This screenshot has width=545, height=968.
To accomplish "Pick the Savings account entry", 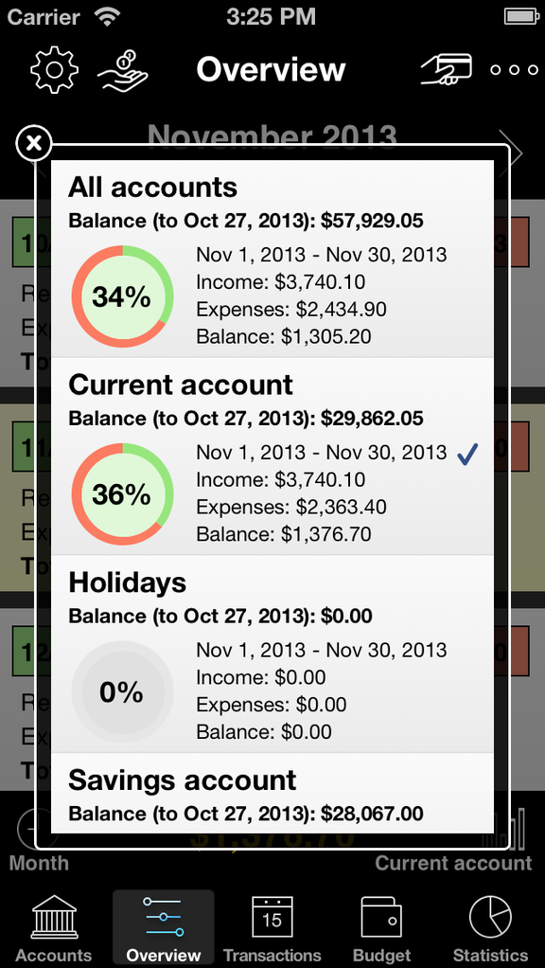I will coord(272,794).
